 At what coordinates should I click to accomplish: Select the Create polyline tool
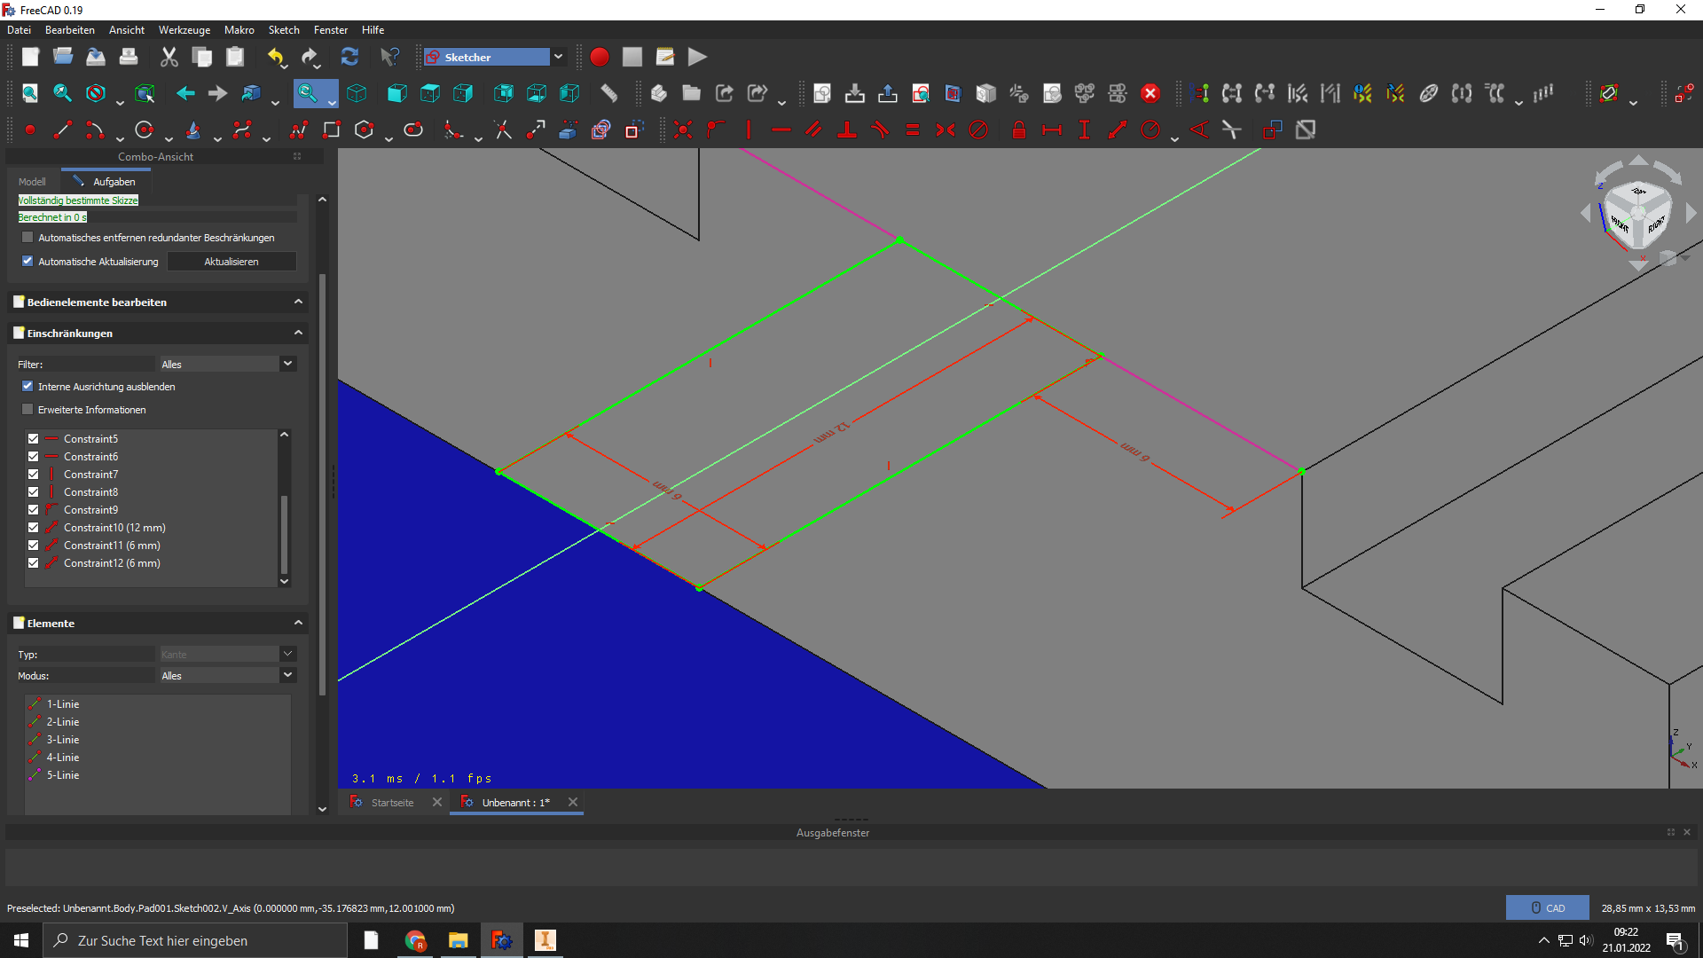click(298, 130)
